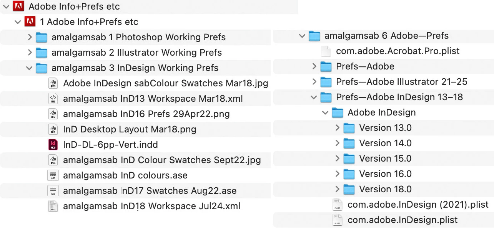Click XML icon of InD13 Workspace Mar18.xml
The image size is (494, 228).
53,98
